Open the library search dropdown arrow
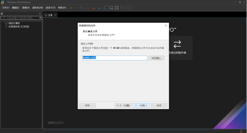Image resolution: width=247 pixels, height=133 pixels. [x=40, y=18]
